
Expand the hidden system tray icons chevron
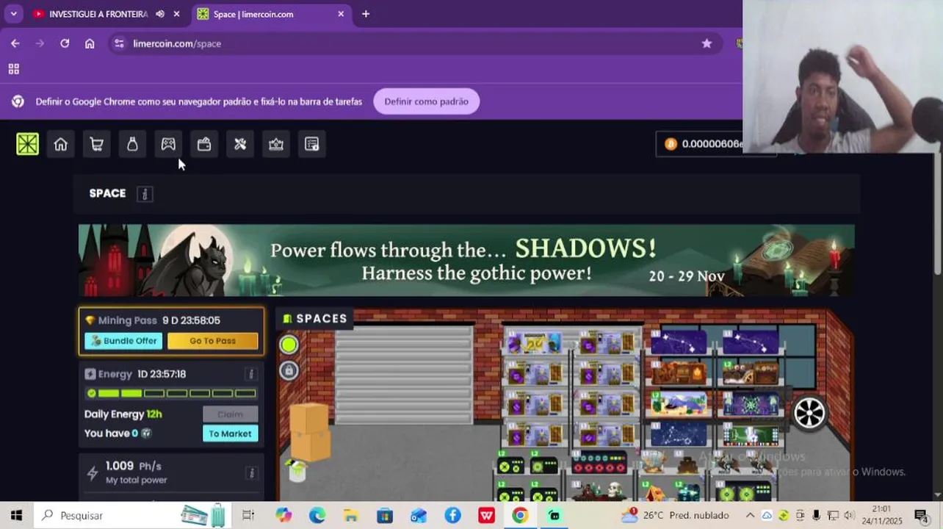click(750, 515)
